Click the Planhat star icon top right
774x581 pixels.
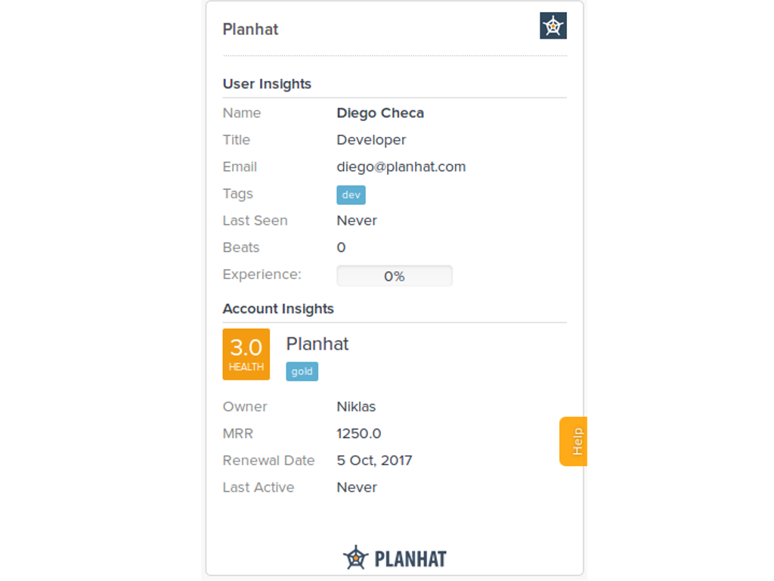[x=553, y=26]
